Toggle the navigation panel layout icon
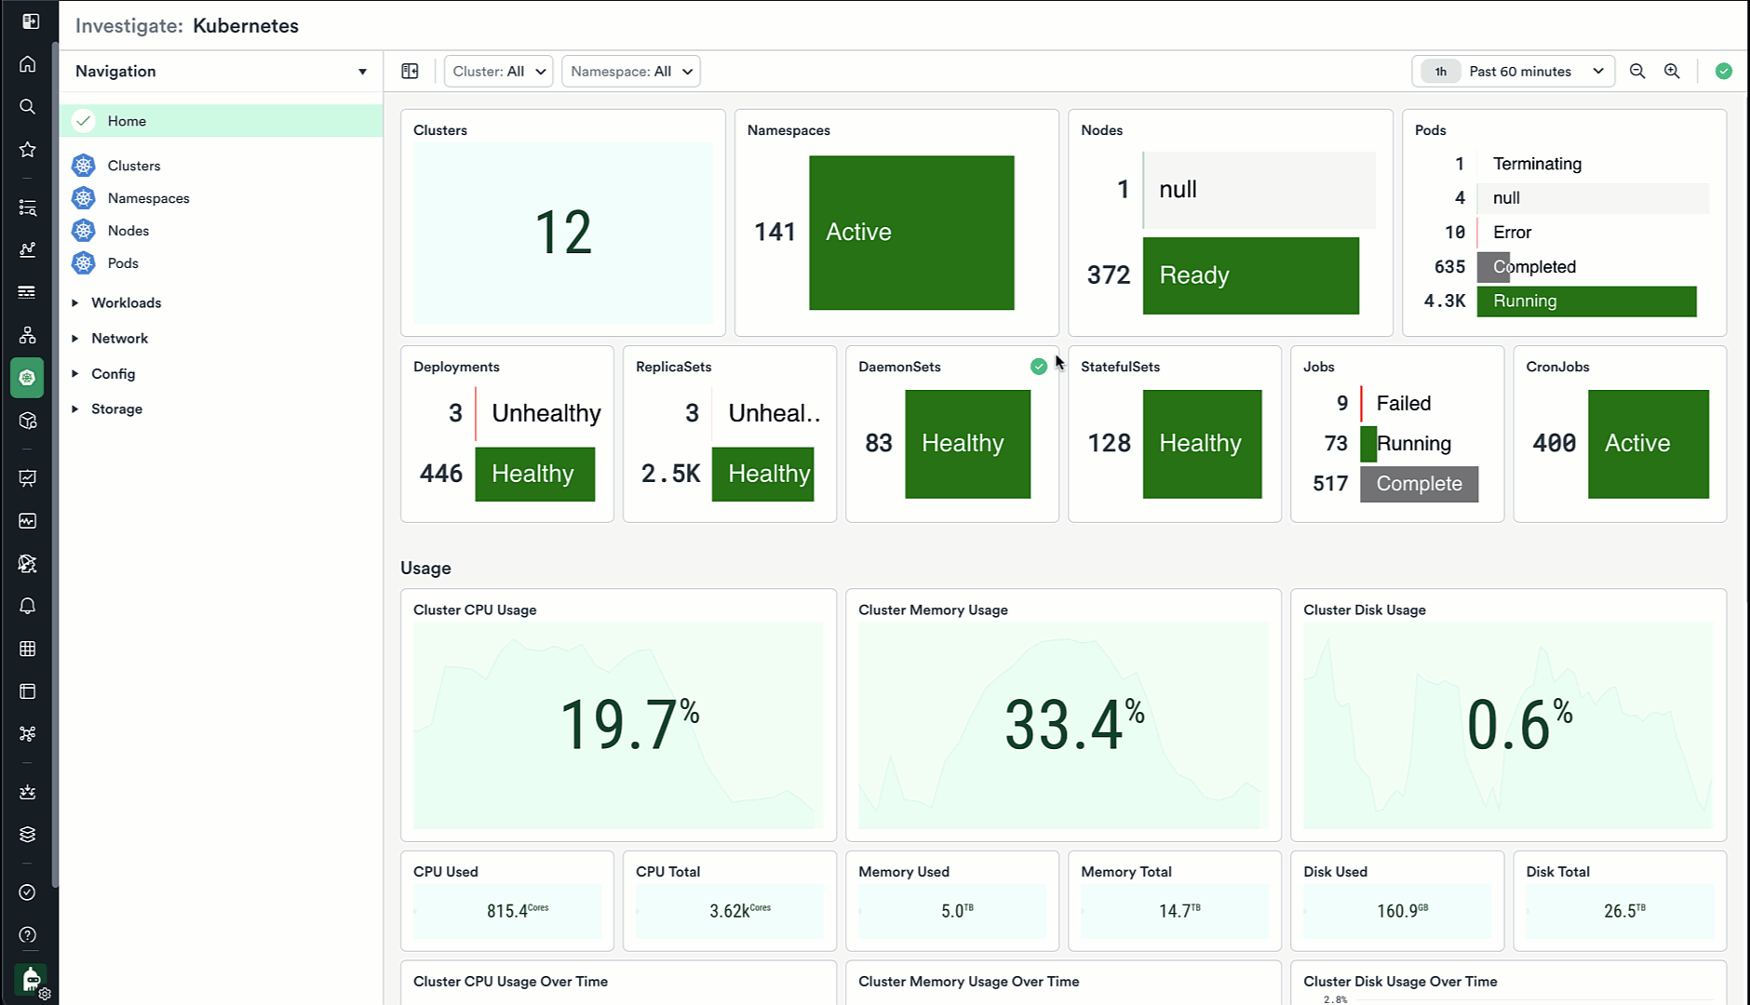Image resolution: width=1750 pixels, height=1005 pixels. pos(410,72)
